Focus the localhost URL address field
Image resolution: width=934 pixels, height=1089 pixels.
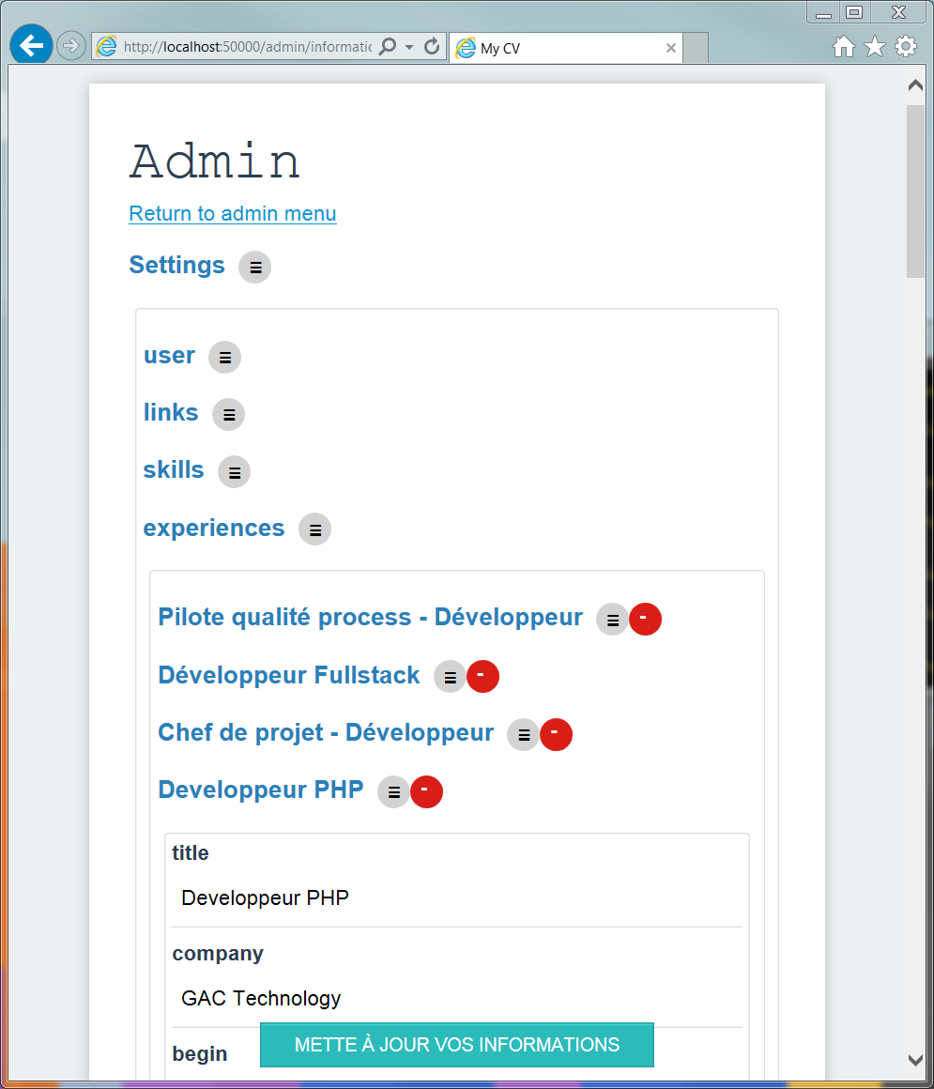247,47
